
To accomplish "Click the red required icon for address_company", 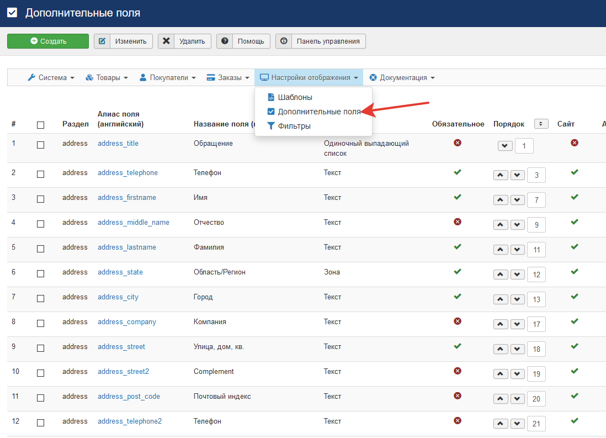I will (x=457, y=321).
